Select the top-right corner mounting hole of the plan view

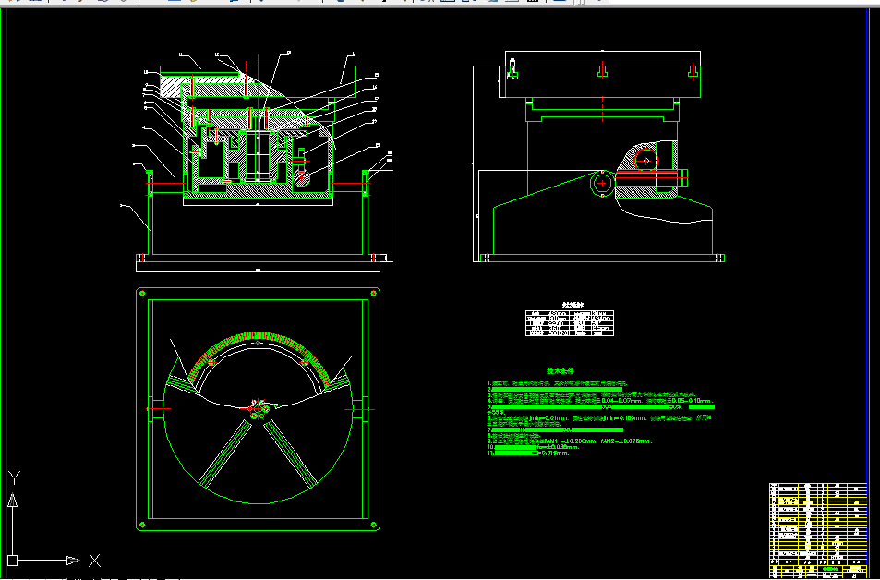[374, 293]
